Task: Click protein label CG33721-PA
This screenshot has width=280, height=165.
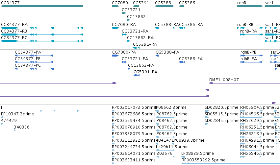Action: [135, 59]
